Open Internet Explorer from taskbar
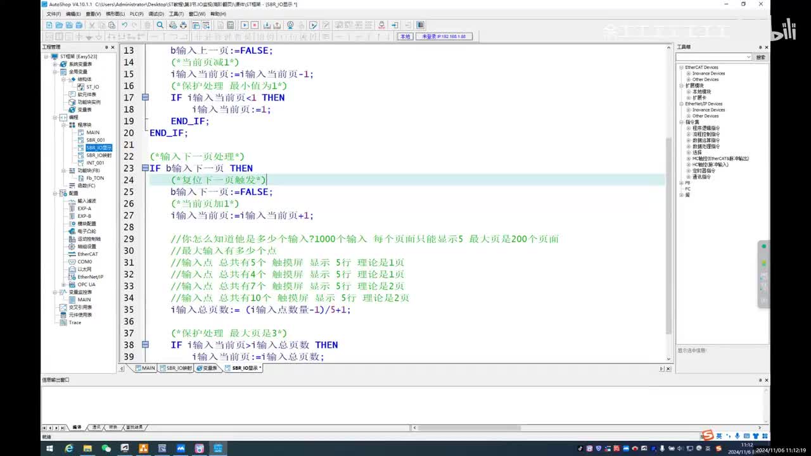811x456 pixels. pos(69,448)
